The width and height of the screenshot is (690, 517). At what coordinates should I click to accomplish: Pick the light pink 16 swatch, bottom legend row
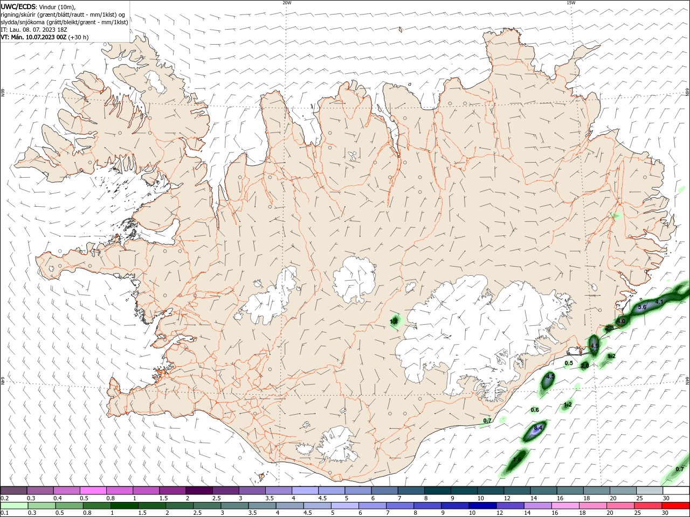pyautogui.click(x=565, y=506)
